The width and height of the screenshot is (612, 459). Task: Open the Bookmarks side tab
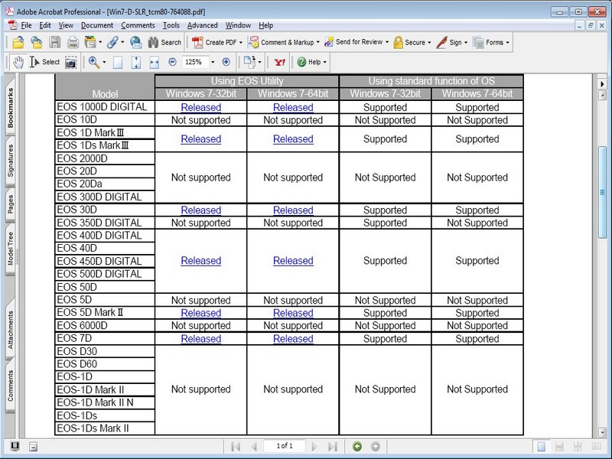pos(10,108)
